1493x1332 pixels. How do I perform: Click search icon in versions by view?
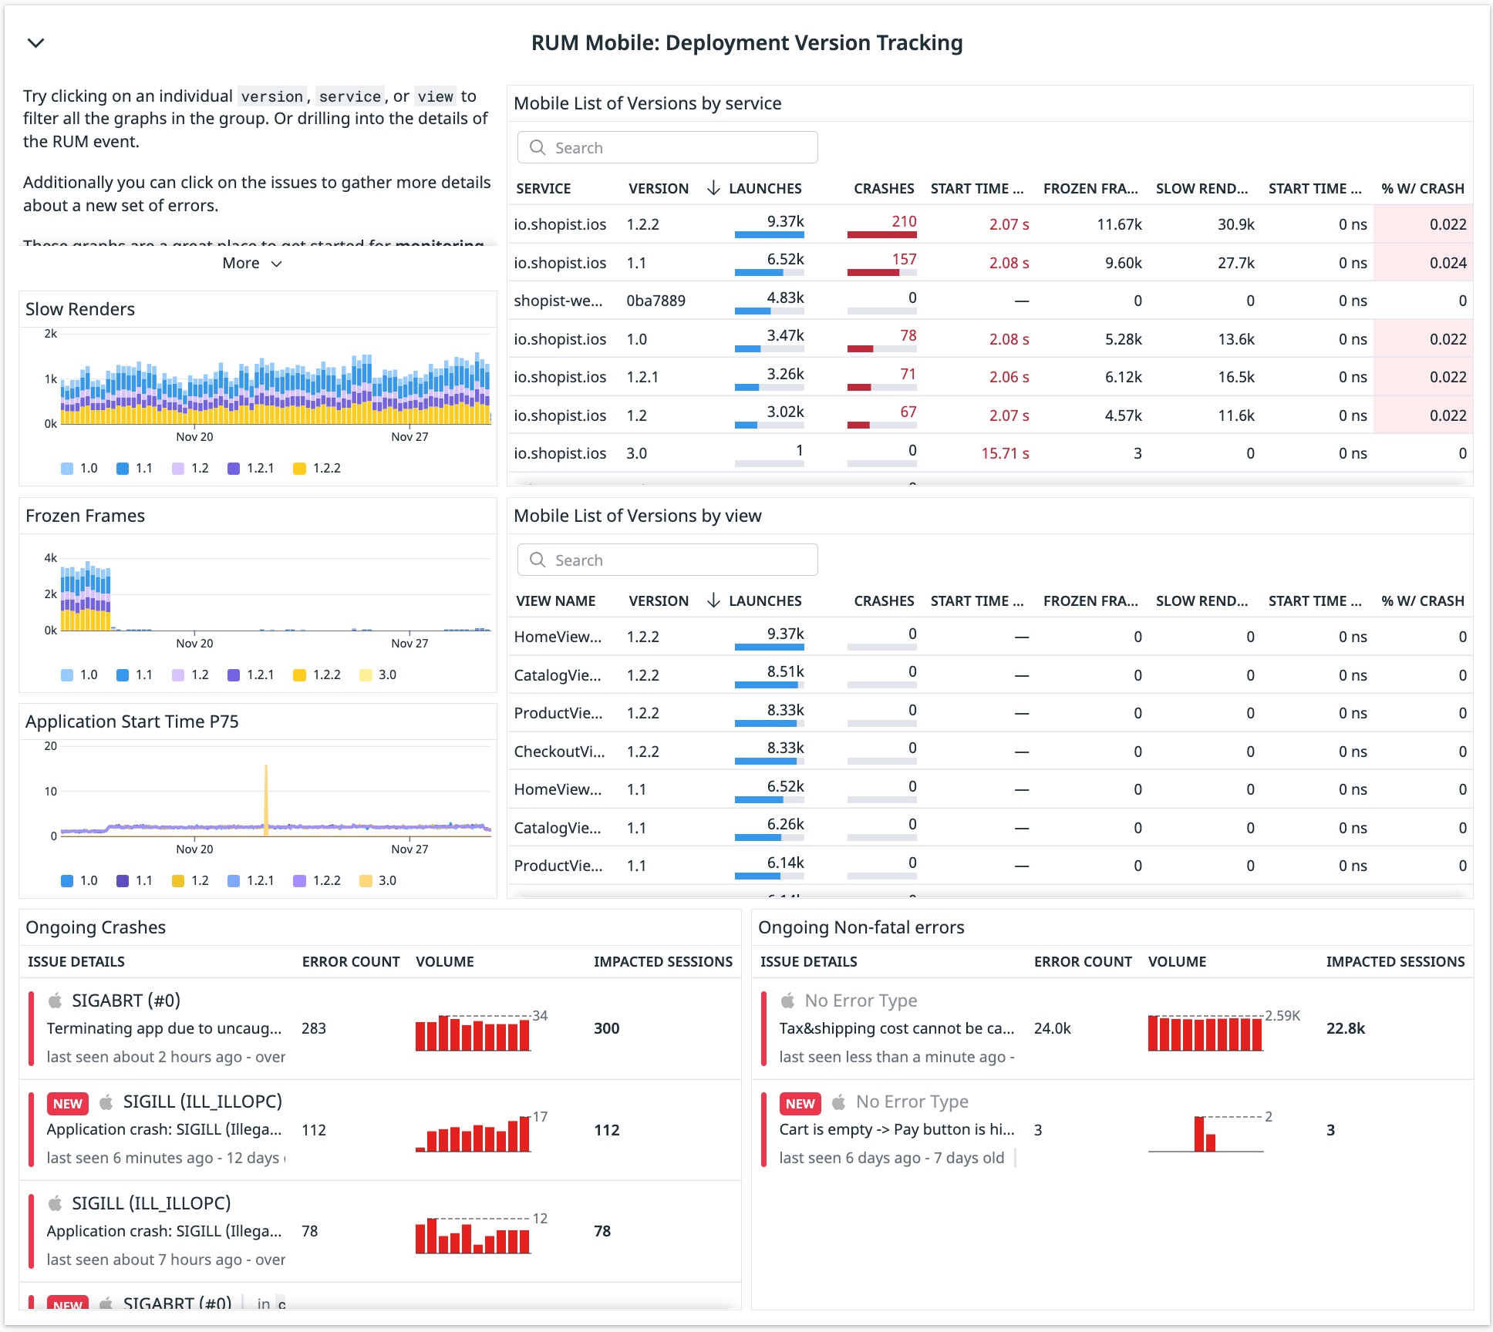point(538,560)
